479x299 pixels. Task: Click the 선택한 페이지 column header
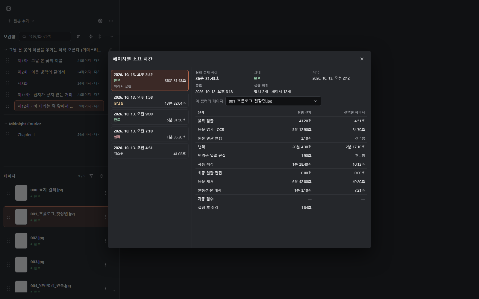354,112
